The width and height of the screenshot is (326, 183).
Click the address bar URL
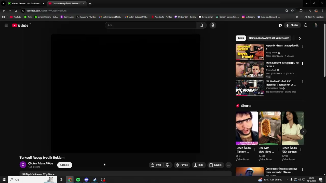46,11
